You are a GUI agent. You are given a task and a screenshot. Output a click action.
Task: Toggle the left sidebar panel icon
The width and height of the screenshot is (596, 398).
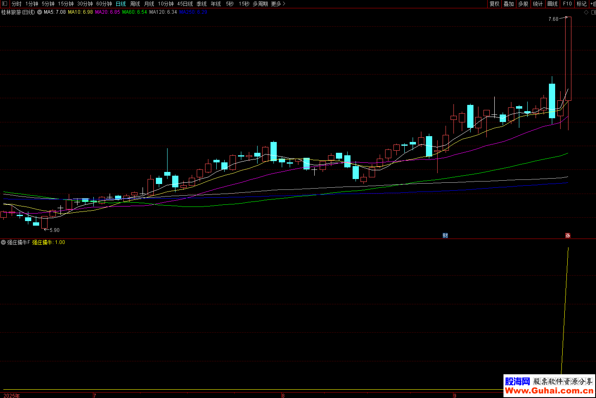(5, 4)
